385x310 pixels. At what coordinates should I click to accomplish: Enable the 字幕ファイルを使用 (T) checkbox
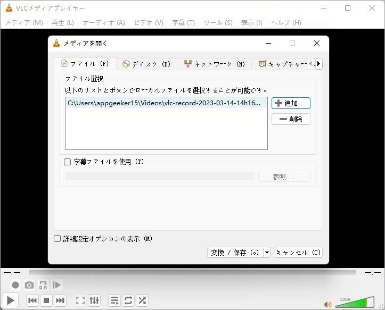[x=67, y=162]
